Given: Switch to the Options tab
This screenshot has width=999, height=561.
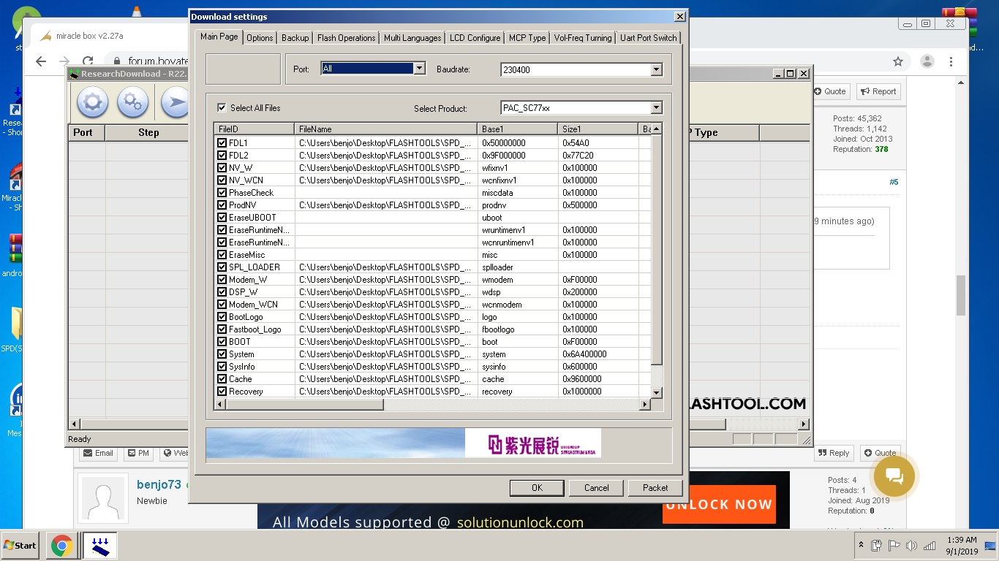Looking at the screenshot, I should 260,38.
